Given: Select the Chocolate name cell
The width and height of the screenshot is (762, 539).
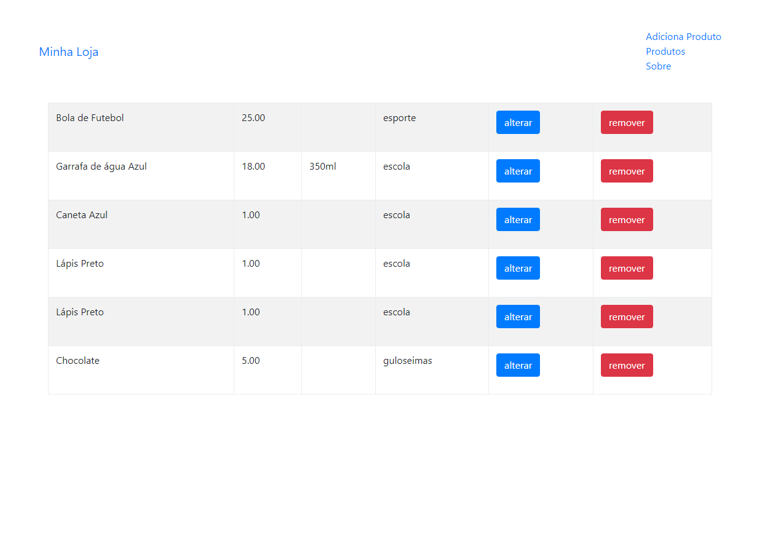Looking at the screenshot, I should pos(141,370).
